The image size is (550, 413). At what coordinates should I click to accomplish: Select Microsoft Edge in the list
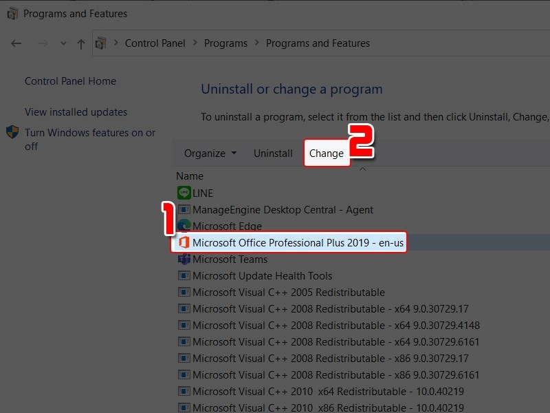227,226
